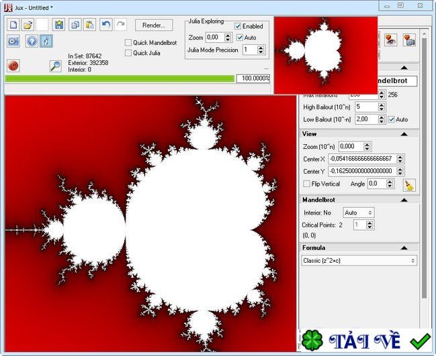This screenshot has width=436, height=356.
Task: Collapse the View section
Action: (404, 134)
